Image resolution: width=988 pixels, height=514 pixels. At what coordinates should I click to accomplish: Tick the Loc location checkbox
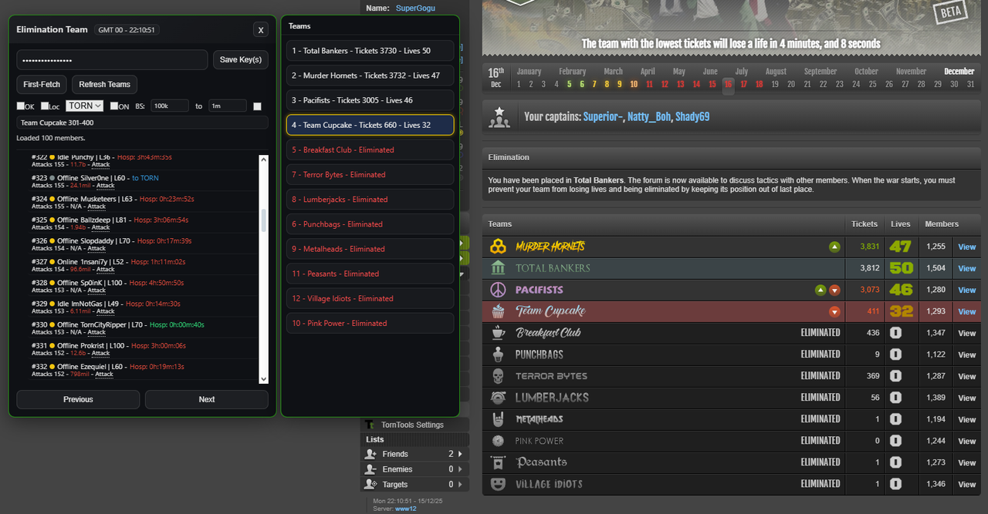45,106
